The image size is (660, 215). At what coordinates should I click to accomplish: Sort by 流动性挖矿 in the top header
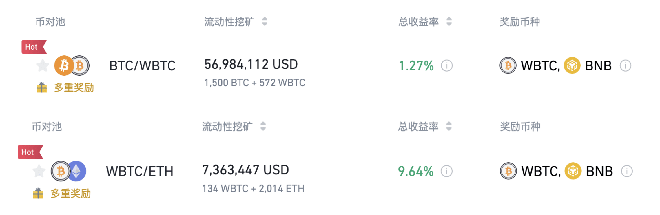point(265,21)
